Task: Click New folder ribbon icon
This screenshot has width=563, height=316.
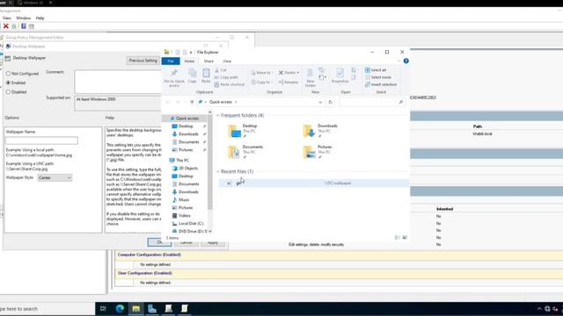Action: pyautogui.click(x=311, y=78)
